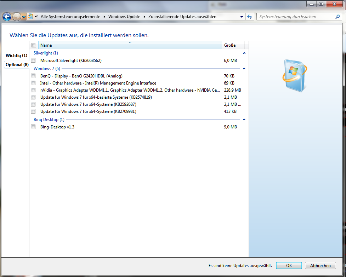Check the Microsoft Silverlight (KB2668562) update
The width and height of the screenshot is (346, 277).
click(x=33, y=60)
